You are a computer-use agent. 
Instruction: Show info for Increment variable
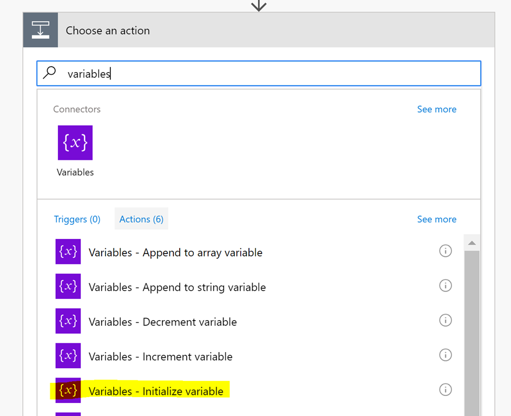point(445,355)
